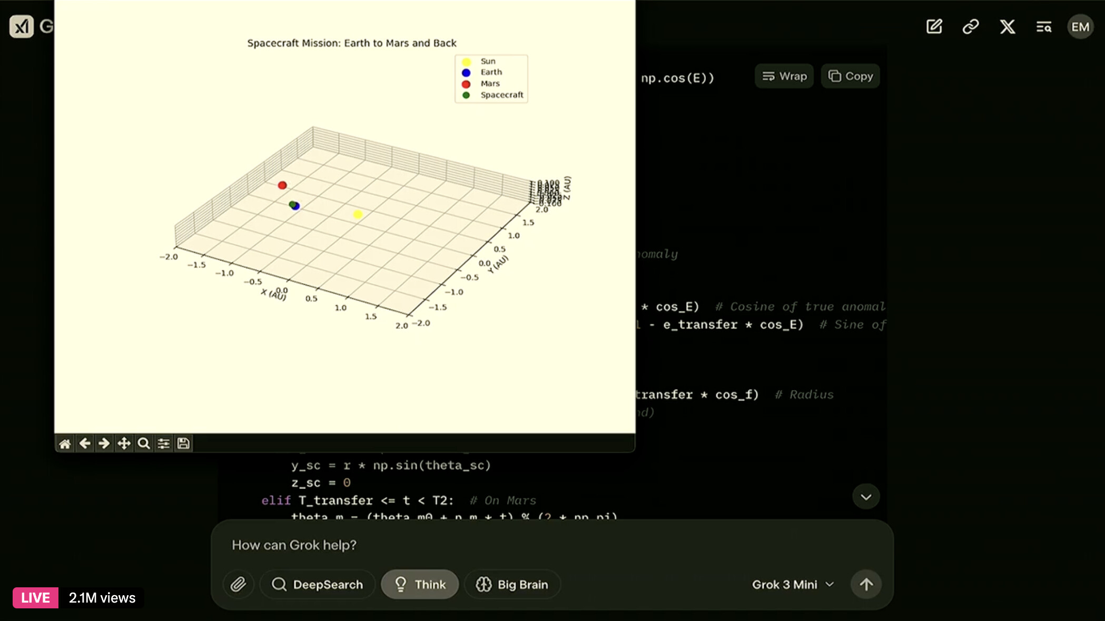Select the Pan axes tool

pyautogui.click(x=124, y=444)
